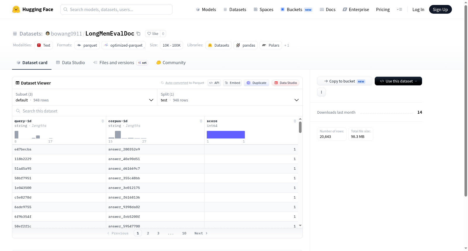Click the score distribution histogram bar
The width and height of the screenshot is (468, 251).
[226, 135]
